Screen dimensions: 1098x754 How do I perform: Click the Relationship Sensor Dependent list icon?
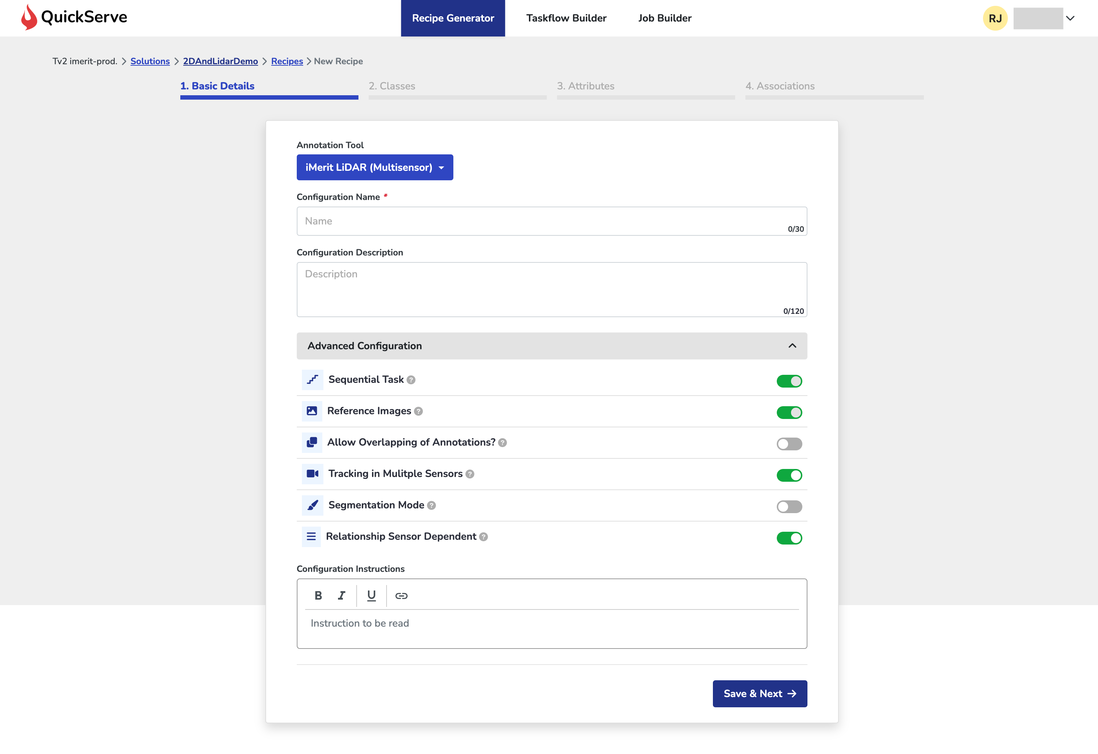point(311,537)
